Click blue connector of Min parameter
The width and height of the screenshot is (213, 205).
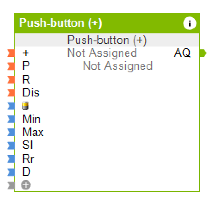pos(11,119)
